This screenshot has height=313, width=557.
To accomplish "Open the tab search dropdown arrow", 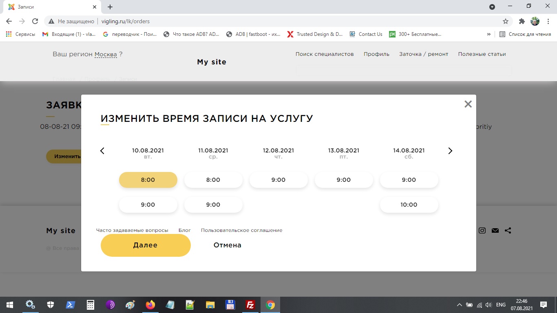I will (x=492, y=7).
